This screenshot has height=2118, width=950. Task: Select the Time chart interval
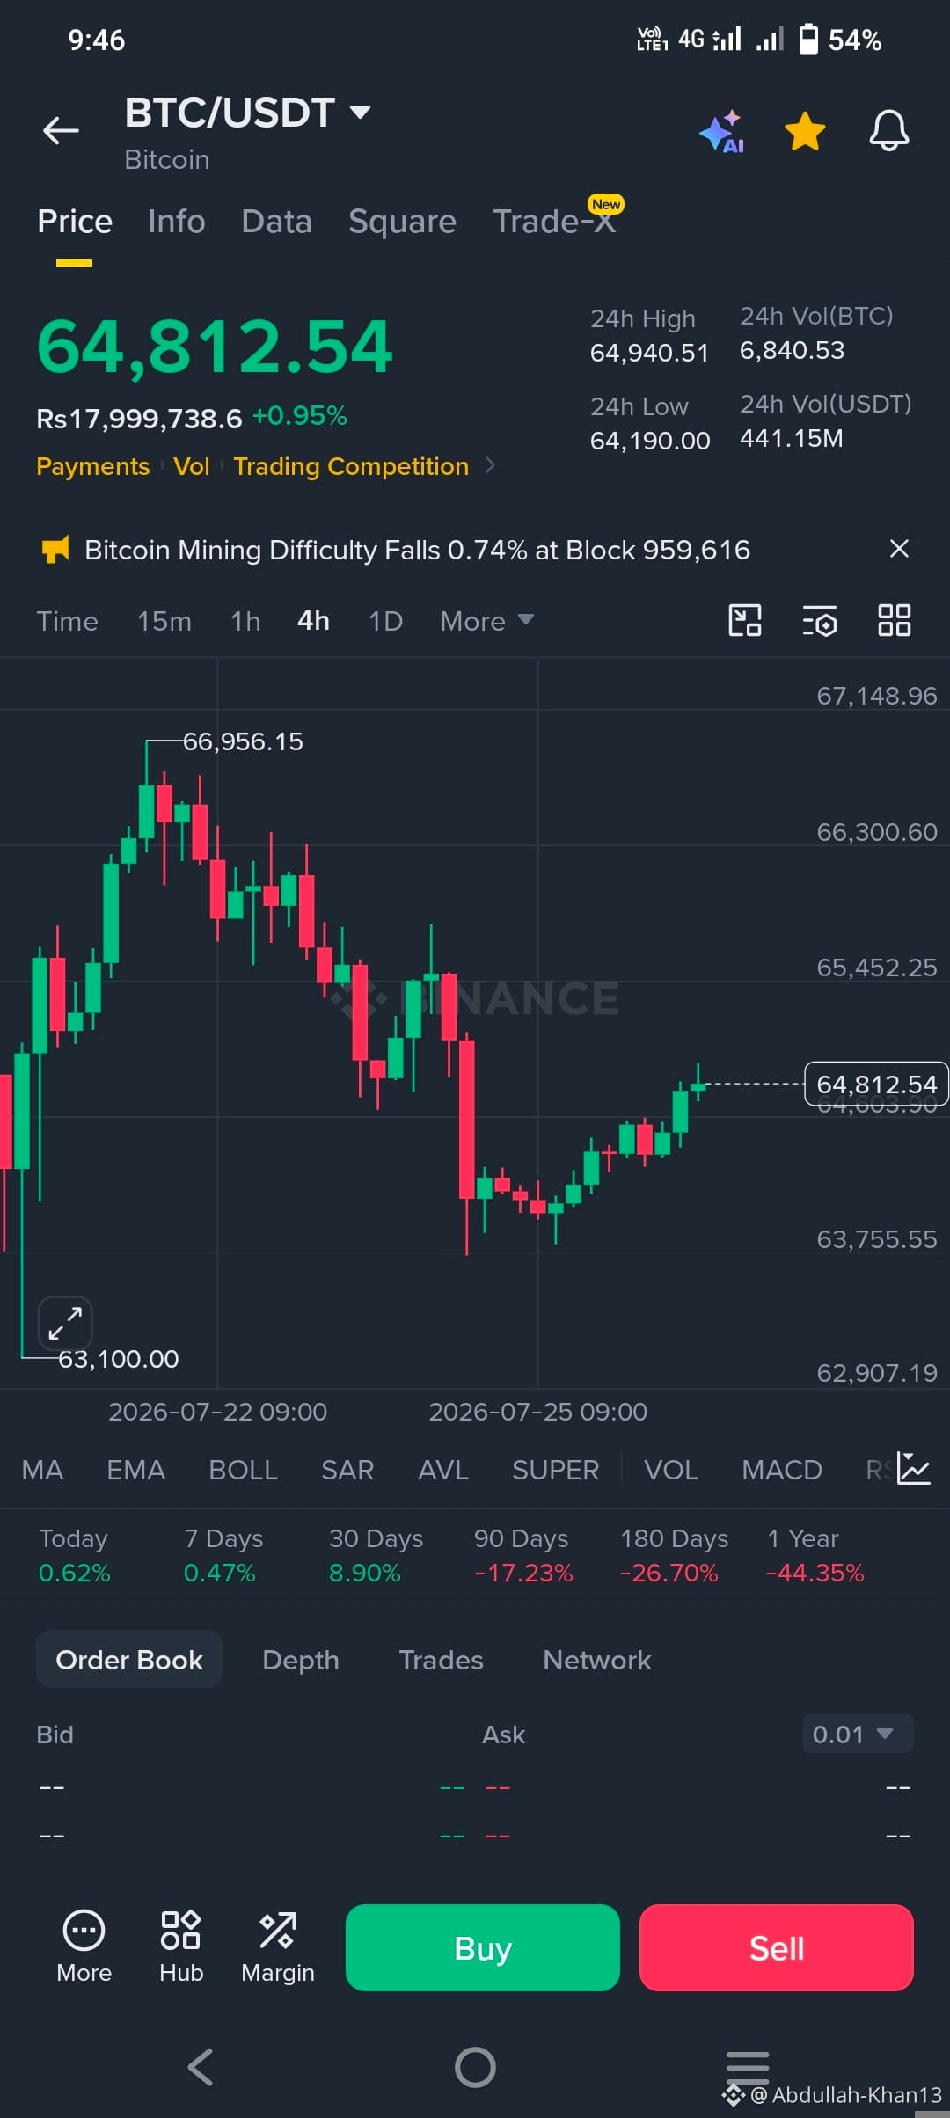pos(67,621)
